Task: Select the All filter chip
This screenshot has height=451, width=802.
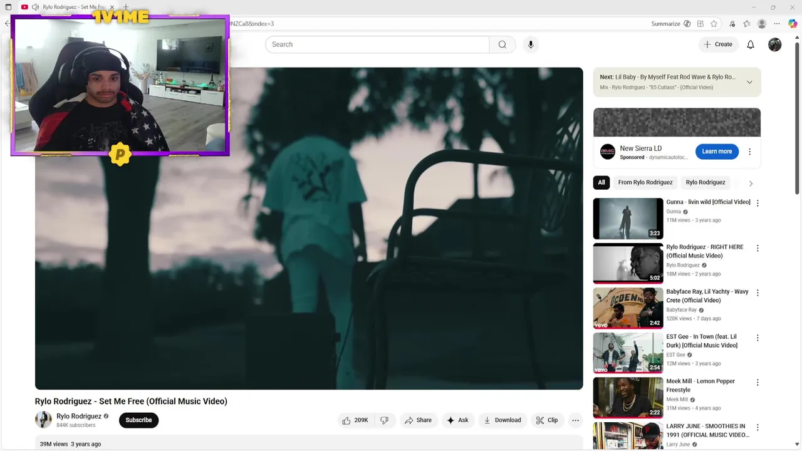Action: click(601, 182)
